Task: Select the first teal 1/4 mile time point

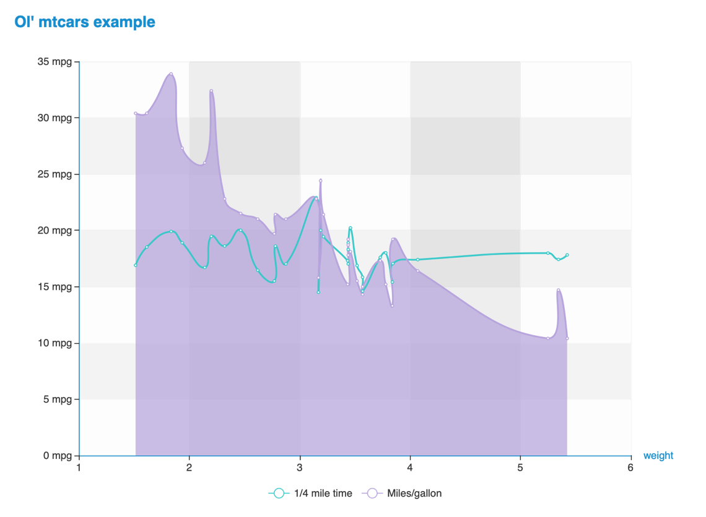Action: [x=136, y=265]
